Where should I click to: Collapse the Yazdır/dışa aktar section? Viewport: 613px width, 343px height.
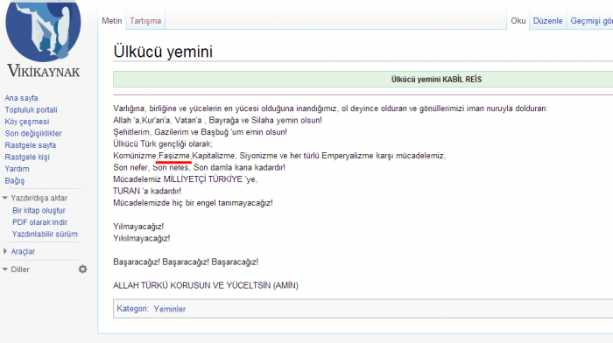[x=39, y=198]
